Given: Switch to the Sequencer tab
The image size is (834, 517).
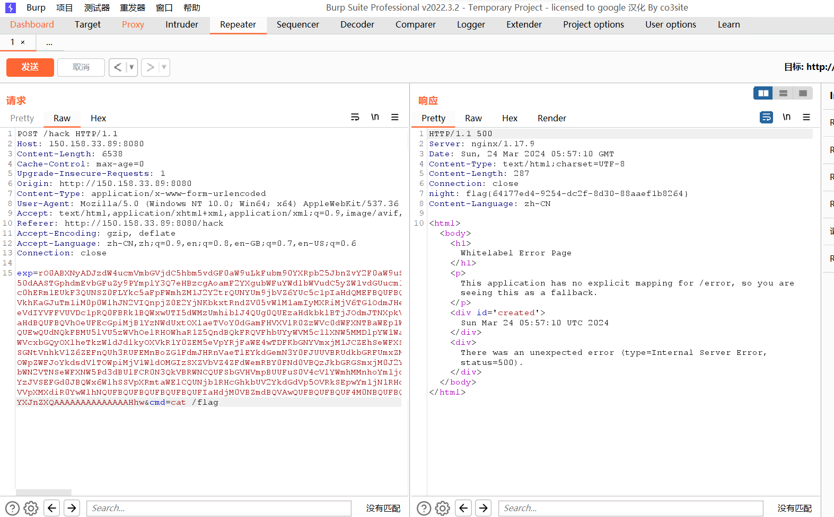Looking at the screenshot, I should tap(298, 24).
